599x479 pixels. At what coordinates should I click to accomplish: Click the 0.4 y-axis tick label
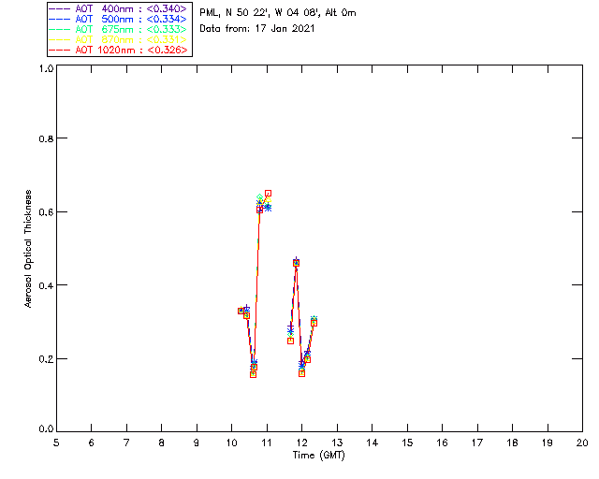coord(46,285)
